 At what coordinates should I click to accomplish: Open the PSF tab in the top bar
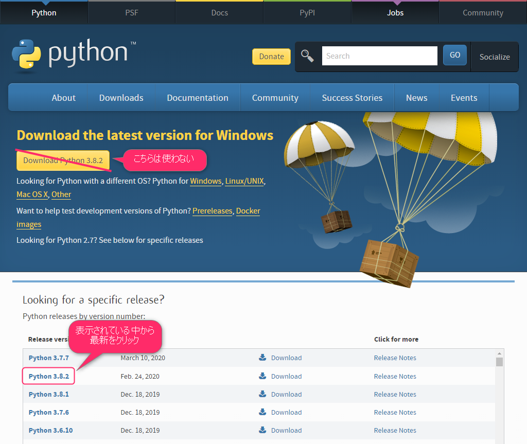(x=132, y=12)
